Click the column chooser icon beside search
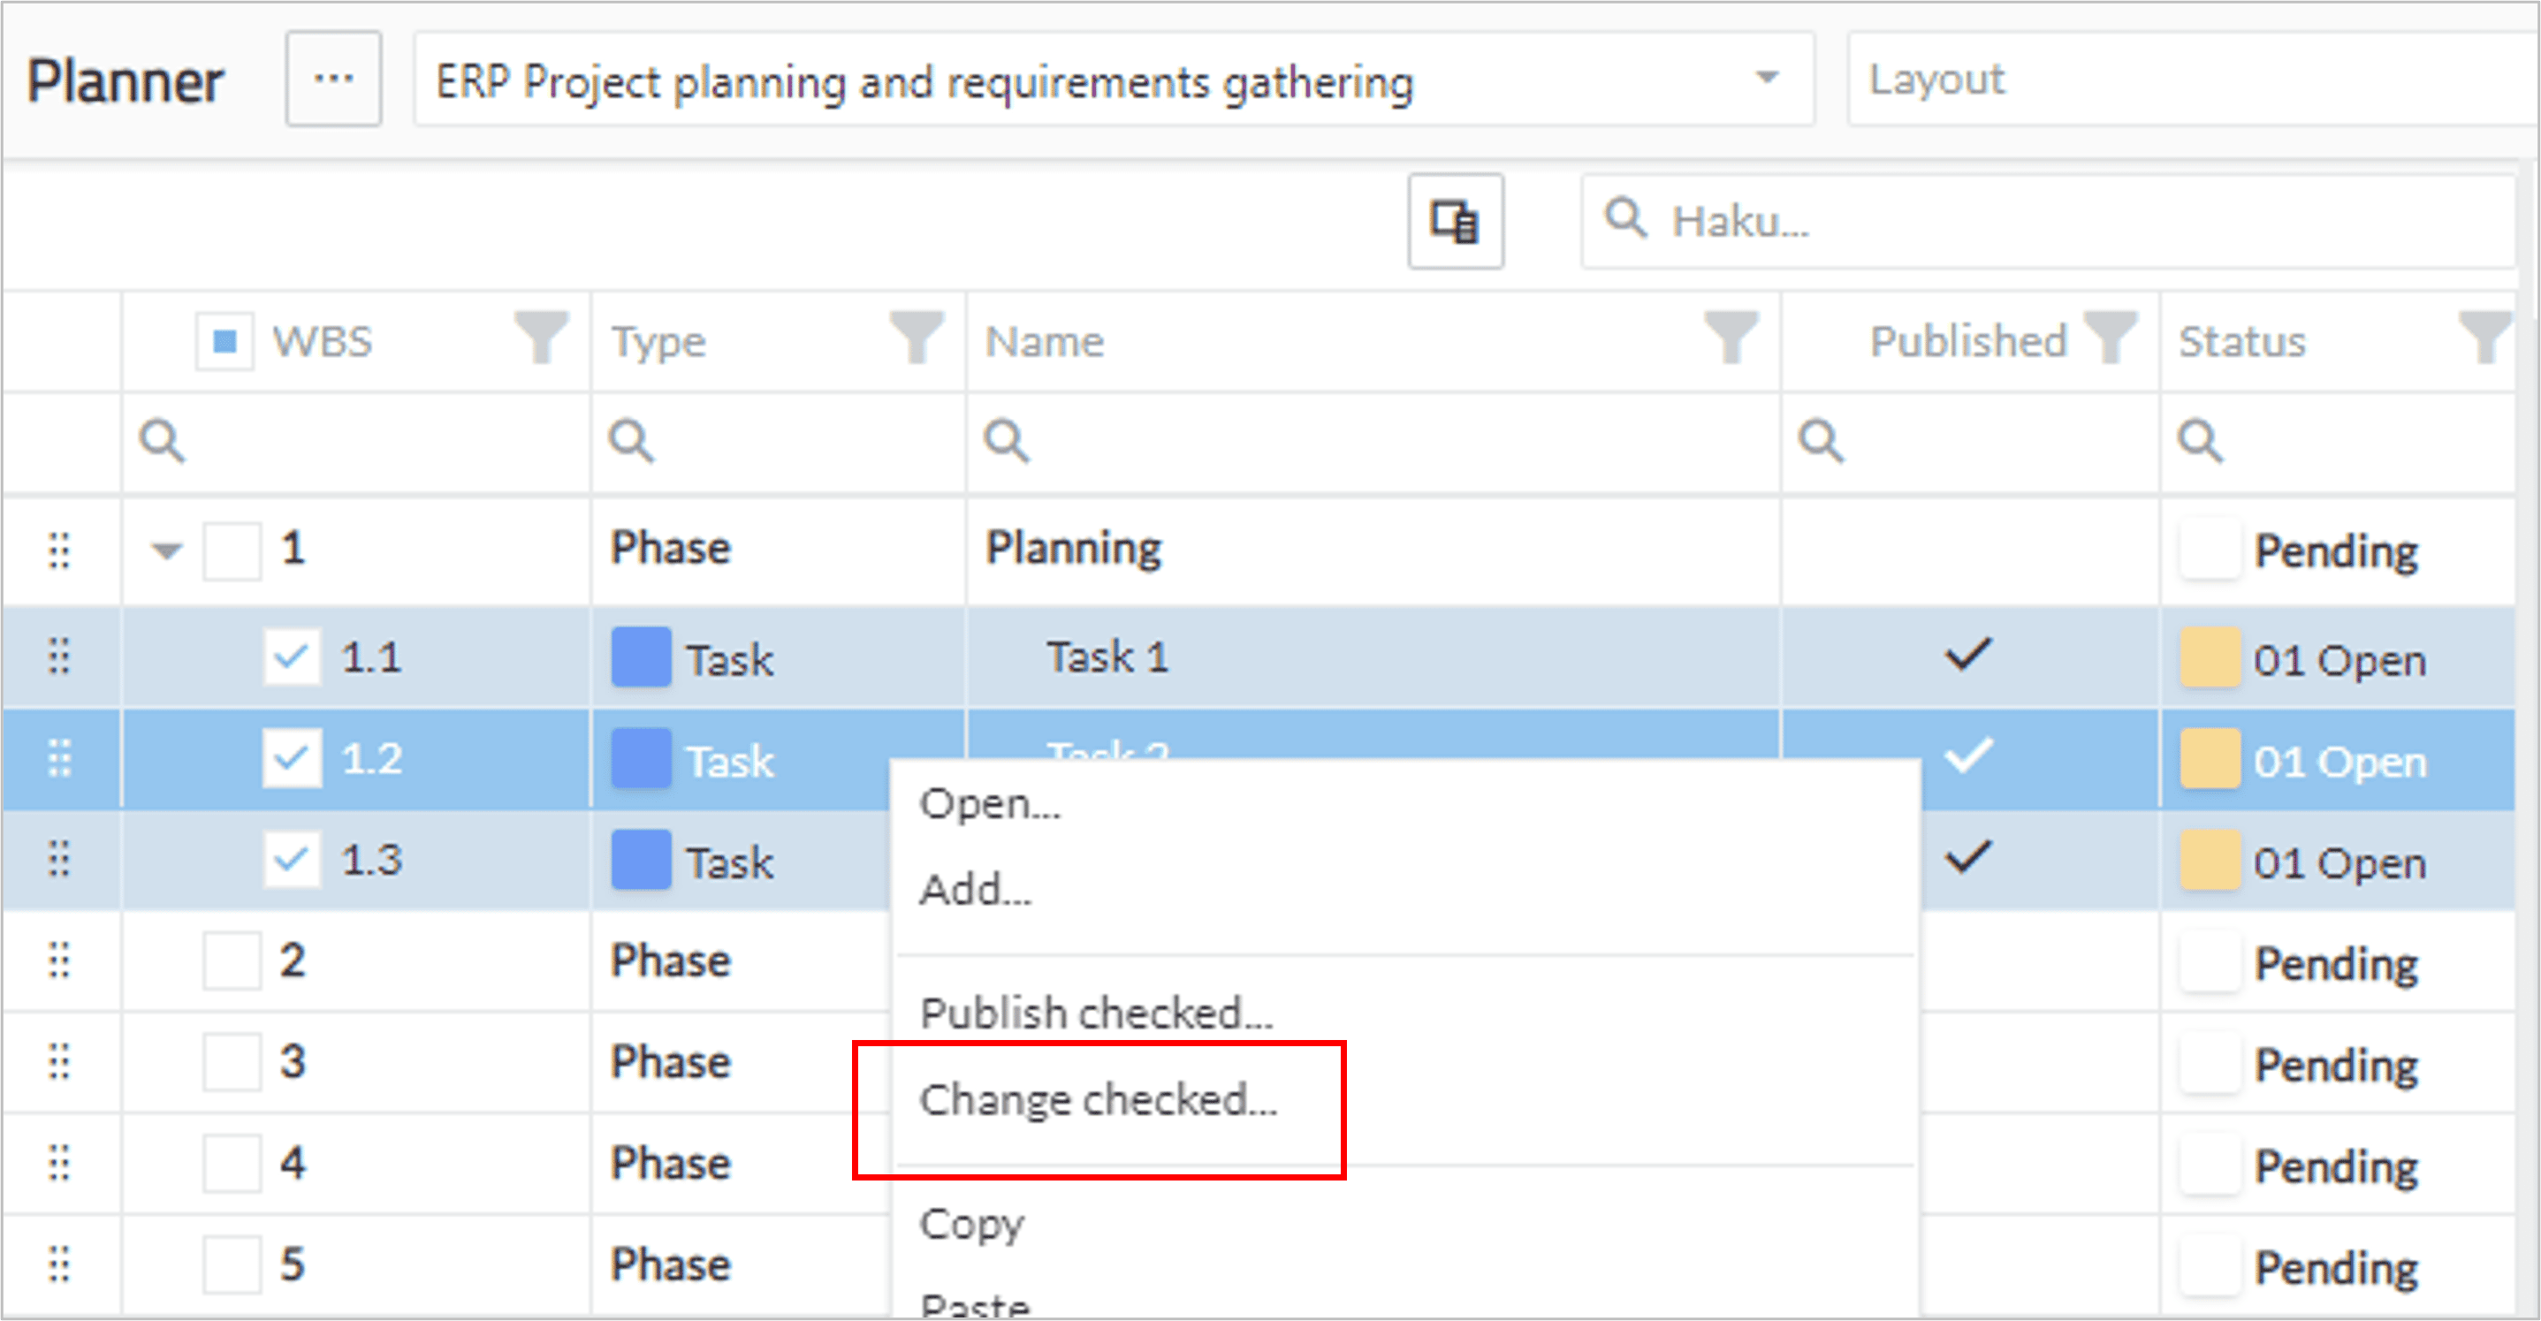The image size is (2541, 1321). [x=1455, y=221]
